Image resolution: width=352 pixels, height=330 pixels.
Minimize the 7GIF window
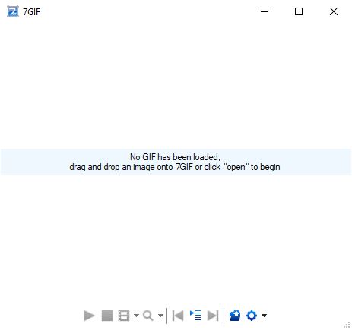[265, 11]
